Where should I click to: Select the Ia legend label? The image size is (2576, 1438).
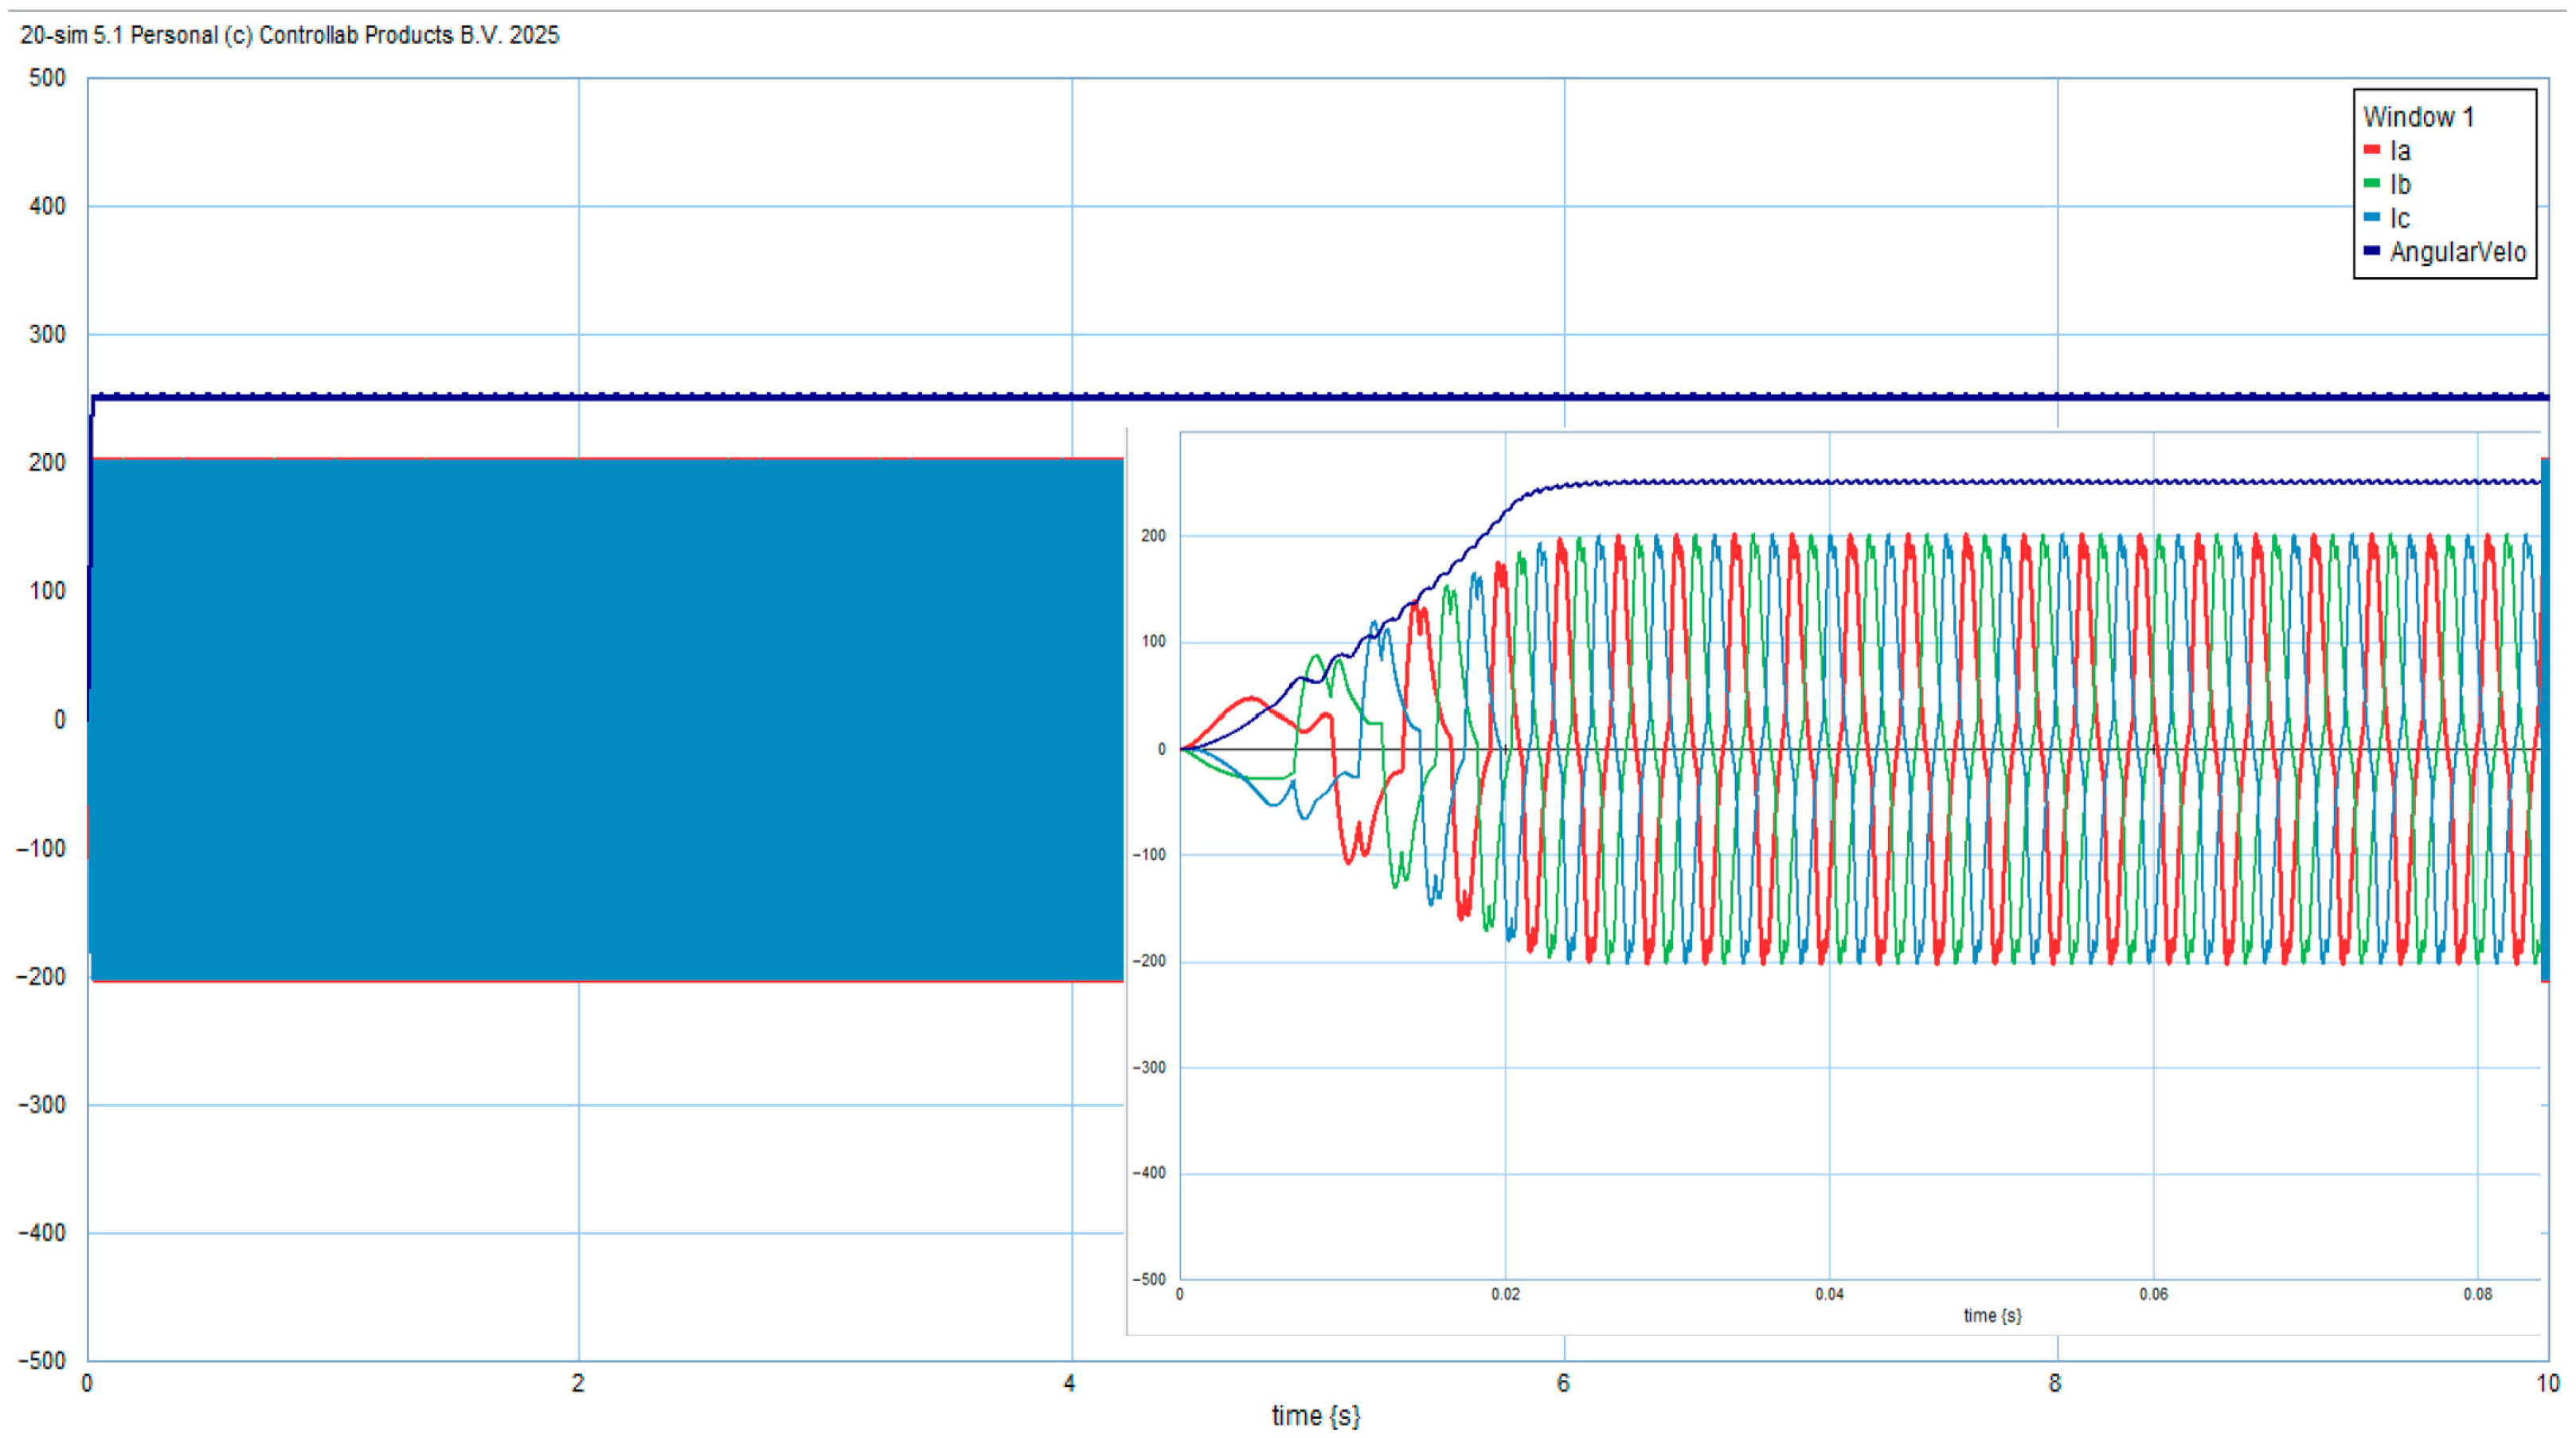click(2400, 151)
